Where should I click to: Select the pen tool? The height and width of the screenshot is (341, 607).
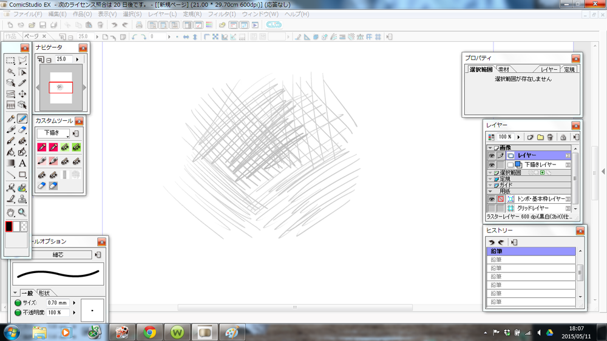click(x=10, y=119)
